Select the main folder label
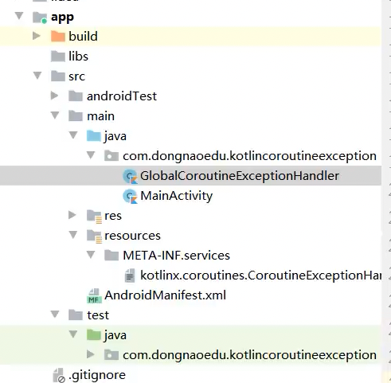391x383 pixels. 100,116
